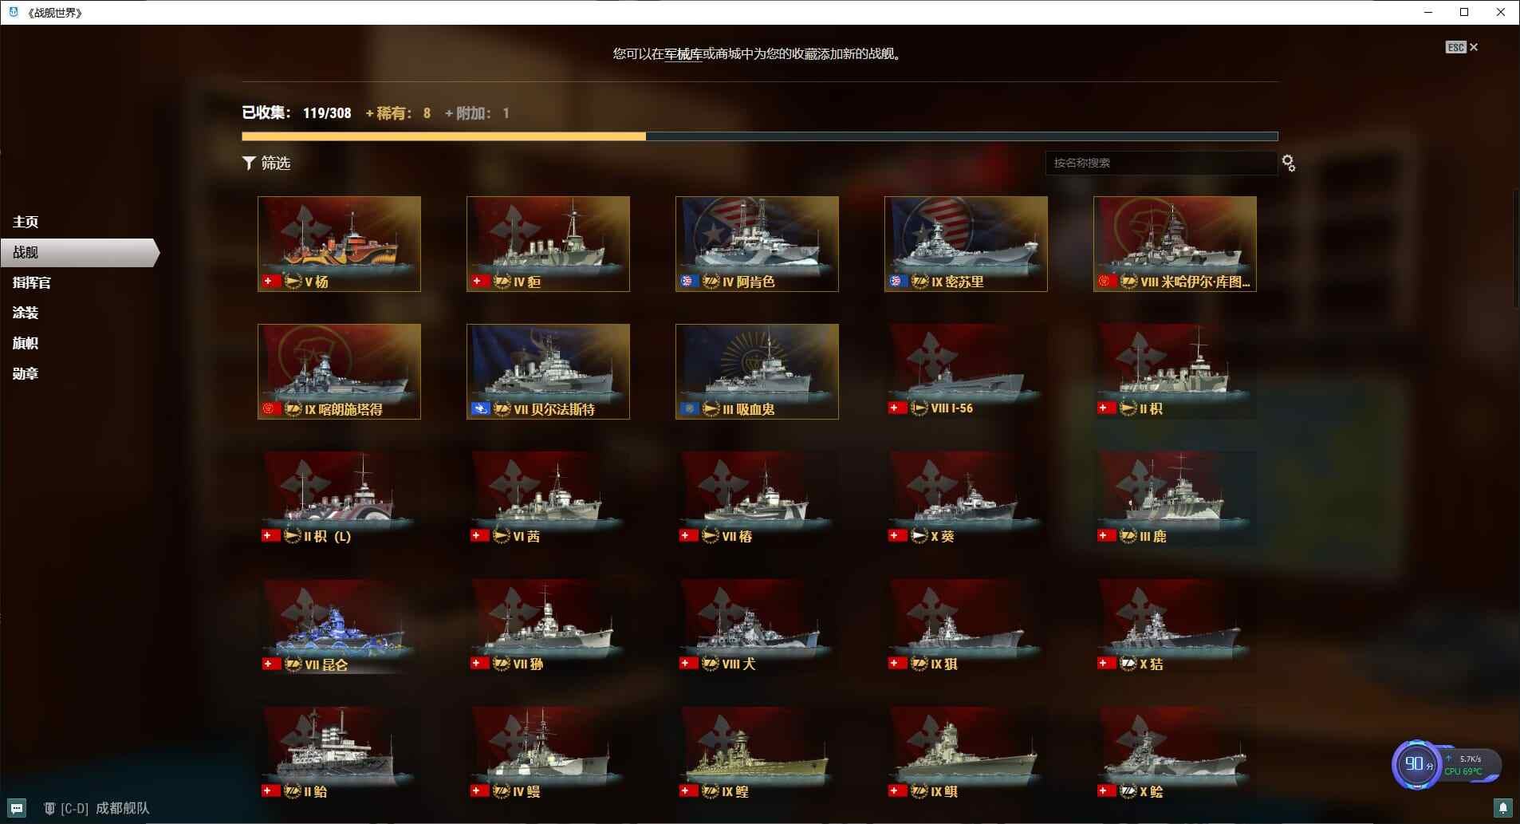Click the name search field
The height and width of the screenshot is (824, 1520).
point(1161,163)
